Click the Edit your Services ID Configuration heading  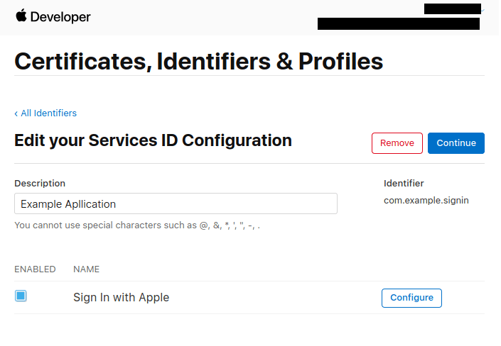pyautogui.click(x=153, y=140)
